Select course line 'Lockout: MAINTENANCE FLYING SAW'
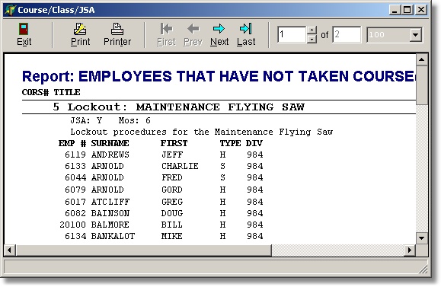The height and width of the screenshot is (287, 441). pyautogui.click(x=178, y=107)
